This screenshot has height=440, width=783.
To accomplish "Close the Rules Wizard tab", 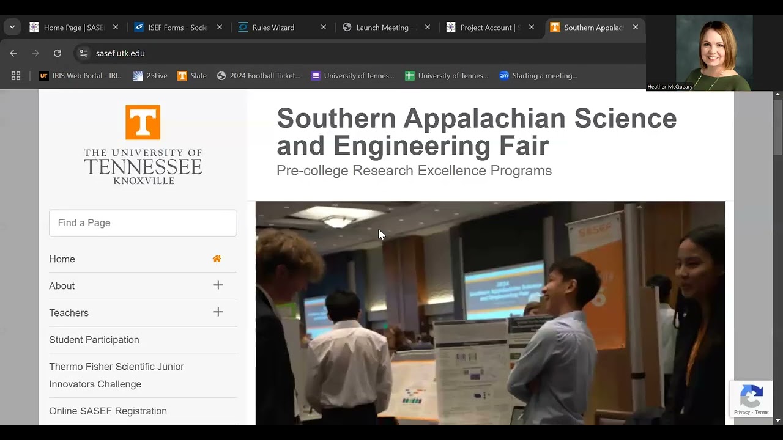I will 324,28.
